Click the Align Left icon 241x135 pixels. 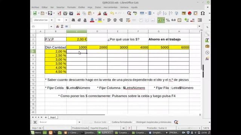click(109, 20)
